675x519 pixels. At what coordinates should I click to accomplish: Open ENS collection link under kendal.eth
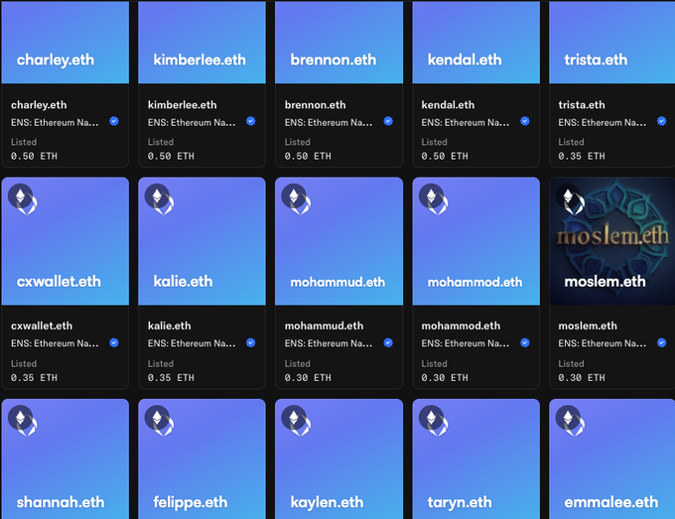466,123
